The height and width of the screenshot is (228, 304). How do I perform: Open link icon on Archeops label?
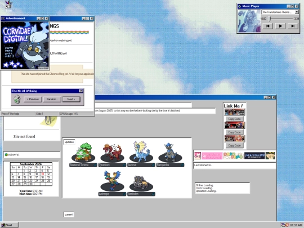point(124,194)
